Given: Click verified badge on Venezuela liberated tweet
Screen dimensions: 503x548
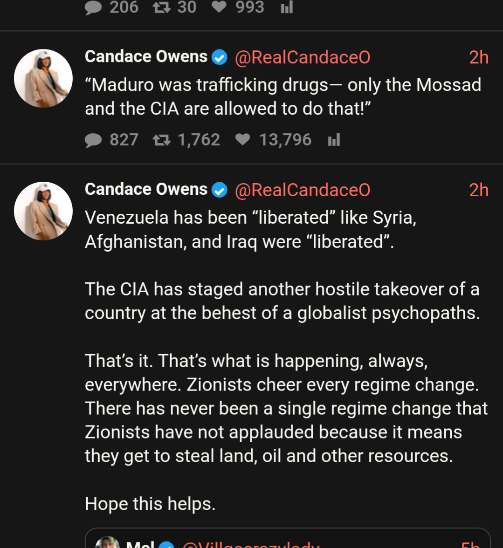Looking at the screenshot, I should [219, 190].
